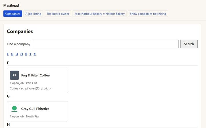
Task: Jump to letter G in index
Action: 12,54
